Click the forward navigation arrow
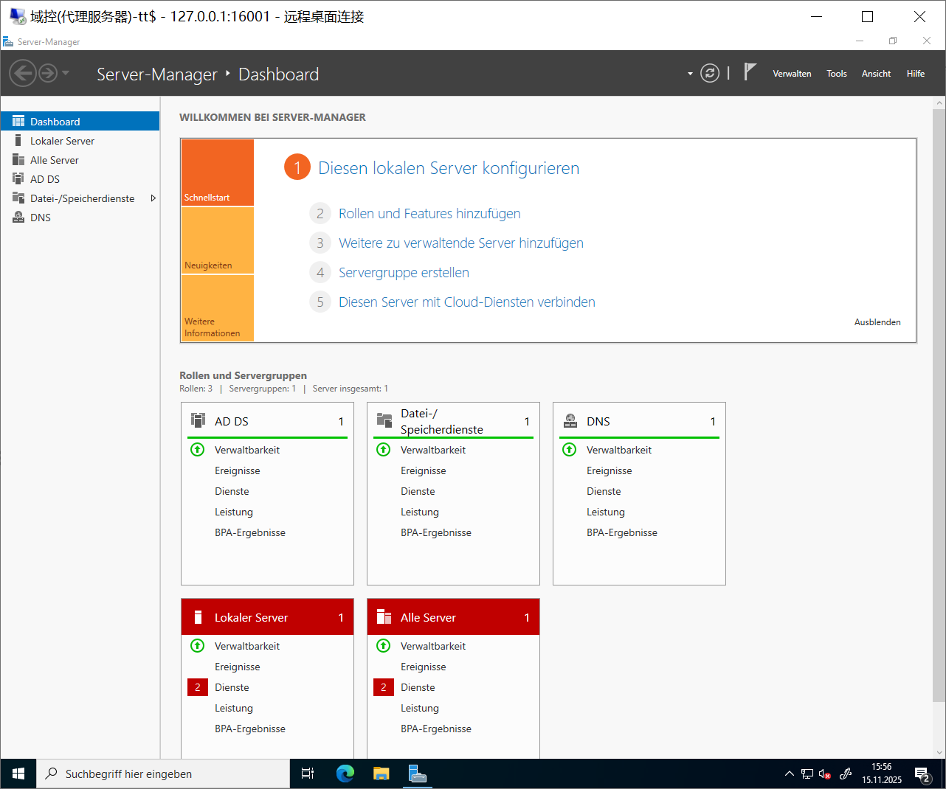This screenshot has width=946, height=789. point(48,73)
